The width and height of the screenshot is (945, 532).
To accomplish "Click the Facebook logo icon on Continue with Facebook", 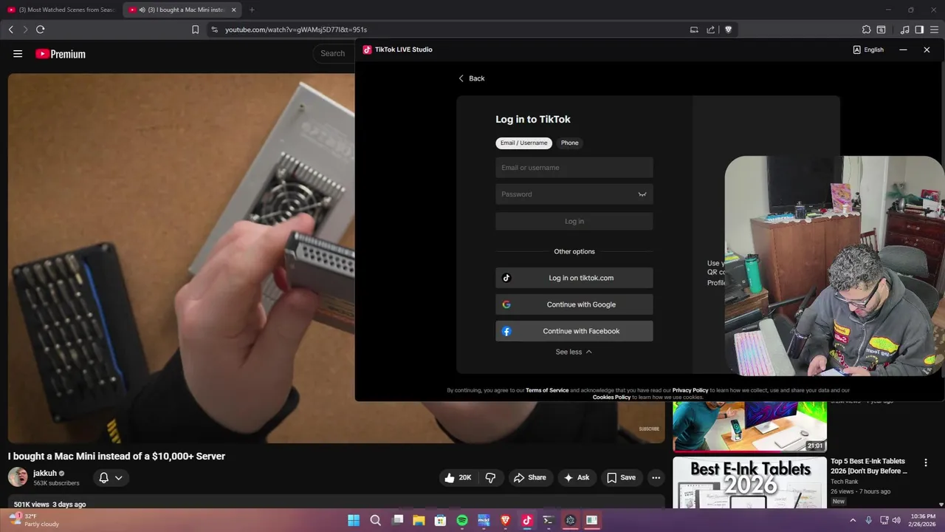I will coord(506,331).
